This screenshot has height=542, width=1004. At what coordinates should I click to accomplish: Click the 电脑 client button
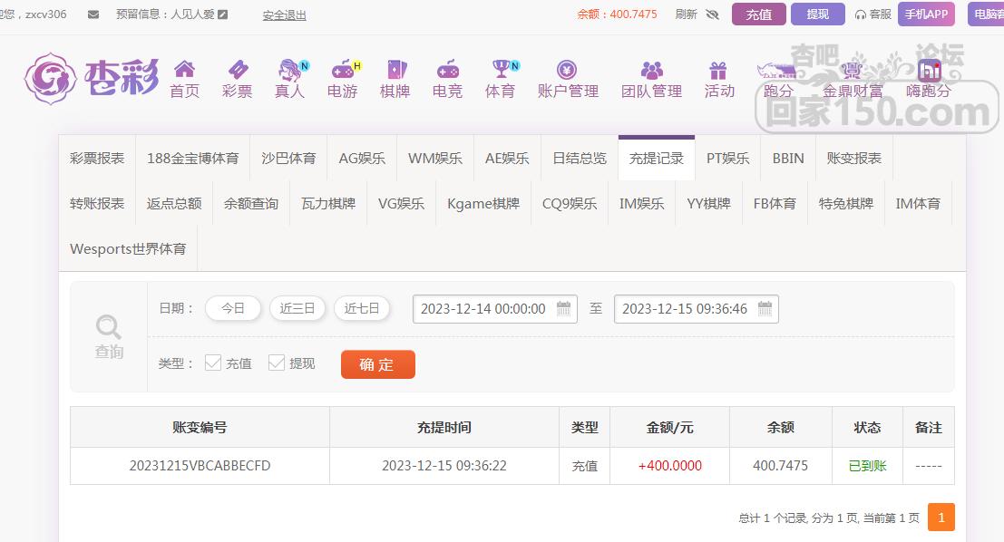pyautogui.click(x=986, y=15)
